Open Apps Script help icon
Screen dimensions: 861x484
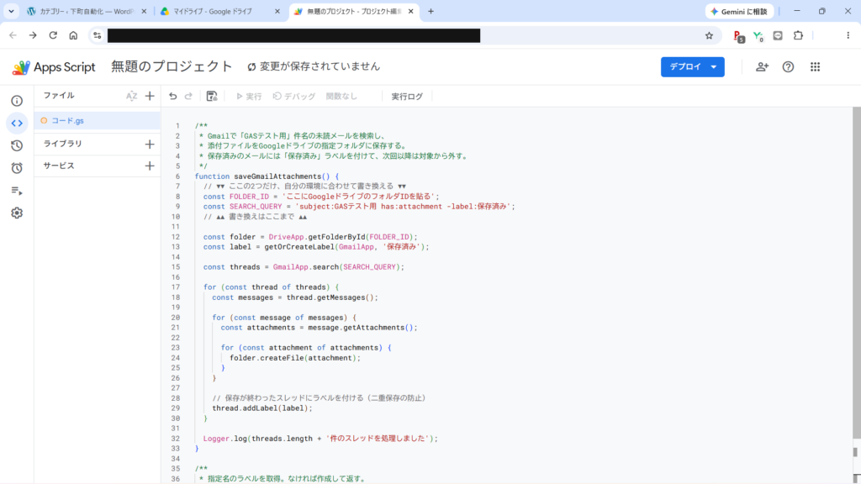(x=788, y=67)
